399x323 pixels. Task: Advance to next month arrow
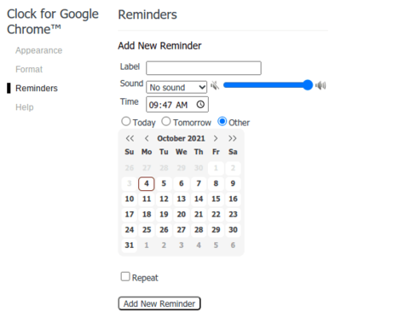(x=216, y=138)
